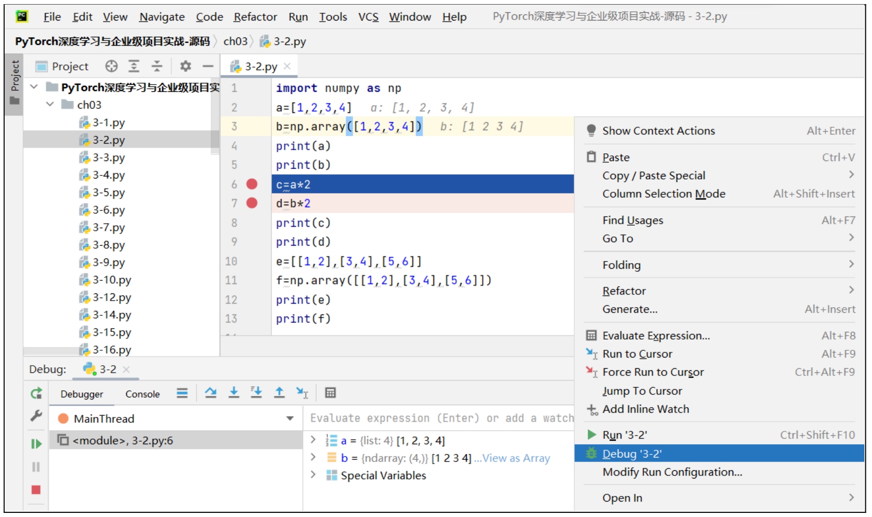Switch to the Console tab
872x517 pixels.
point(142,394)
